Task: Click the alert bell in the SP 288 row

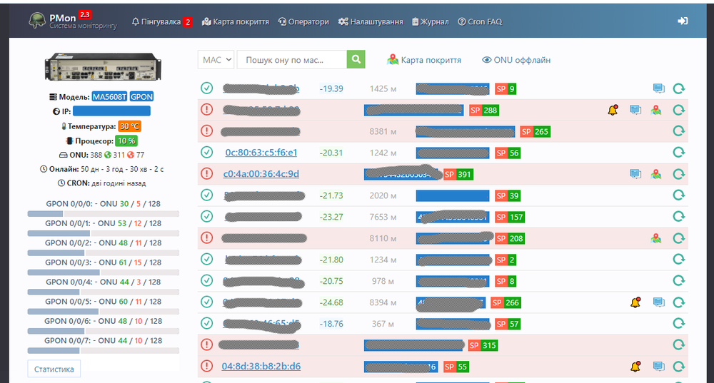Action: 613,110
